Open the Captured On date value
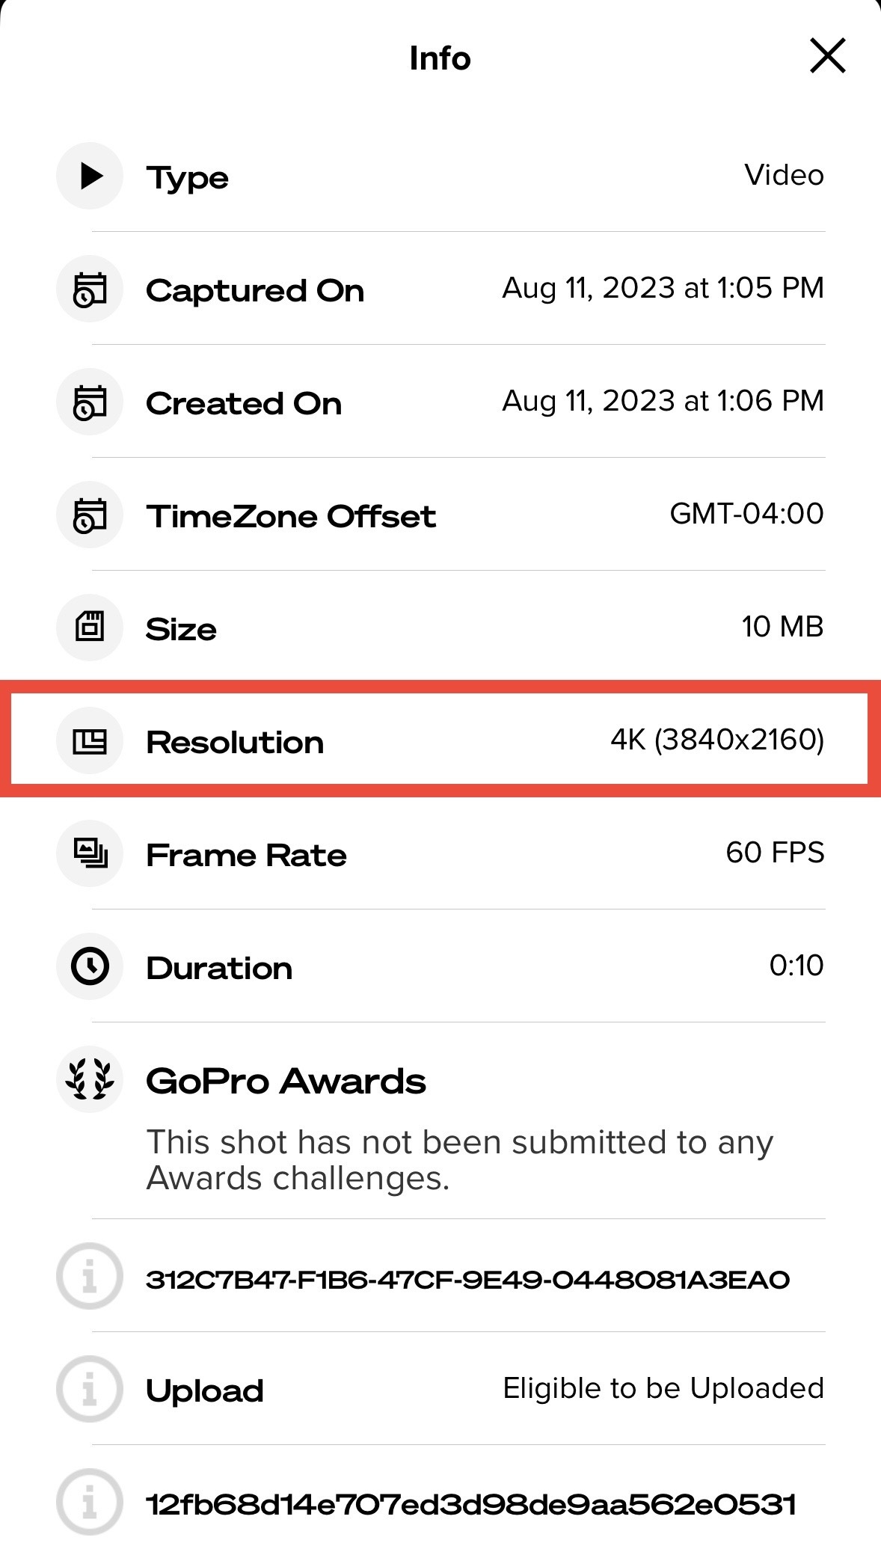881x1552 pixels. pyautogui.click(x=662, y=286)
